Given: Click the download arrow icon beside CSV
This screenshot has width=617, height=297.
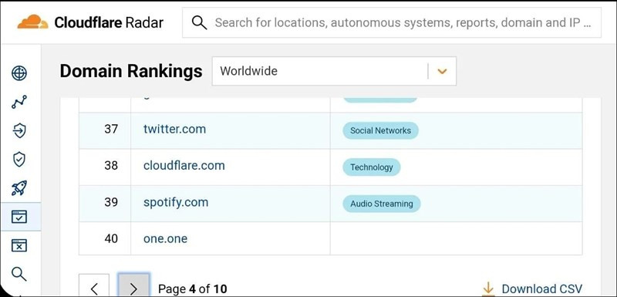Looking at the screenshot, I should (x=488, y=289).
